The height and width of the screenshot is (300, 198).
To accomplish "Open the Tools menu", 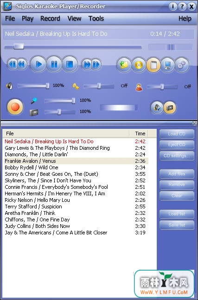I will (x=96, y=19).
